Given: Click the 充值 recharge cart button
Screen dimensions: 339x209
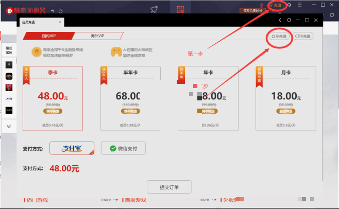Looking at the screenshot, I should 276,5.
